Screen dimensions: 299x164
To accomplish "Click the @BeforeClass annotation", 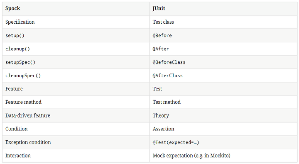I will coord(169,62).
